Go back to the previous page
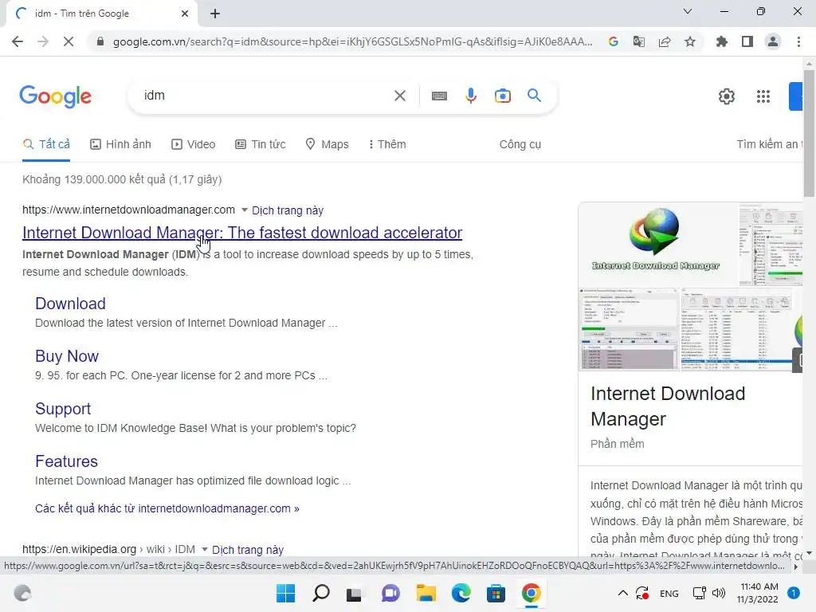The height and width of the screenshot is (612, 816). click(x=18, y=41)
